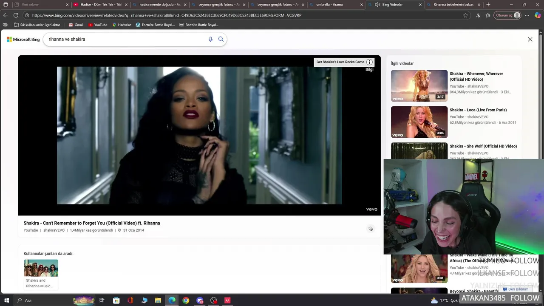Click the shakiraVEVO channel name below video
Screen dimensions: 544x306
54,230
